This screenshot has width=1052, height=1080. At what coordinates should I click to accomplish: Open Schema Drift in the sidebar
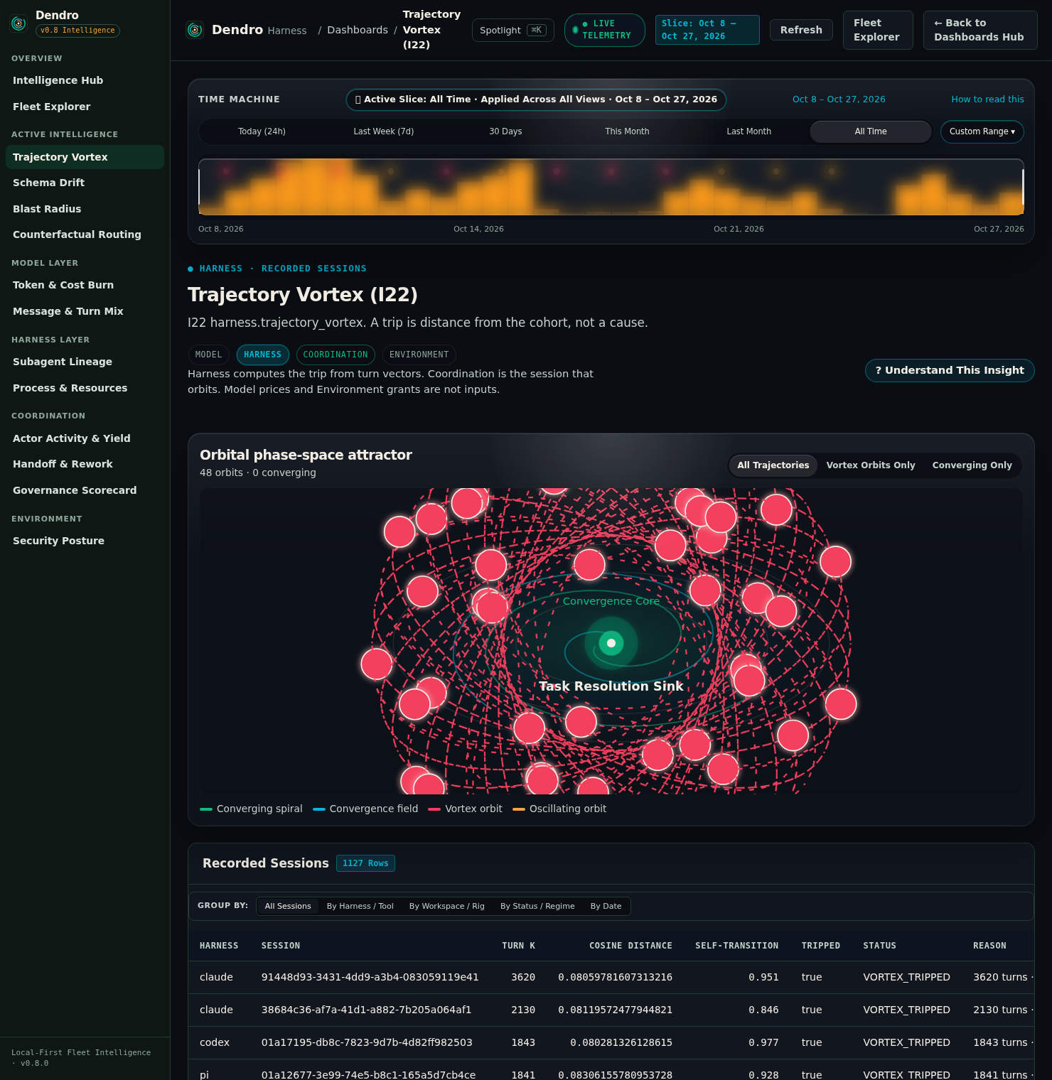pyautogui.click(x=85, y=183)
